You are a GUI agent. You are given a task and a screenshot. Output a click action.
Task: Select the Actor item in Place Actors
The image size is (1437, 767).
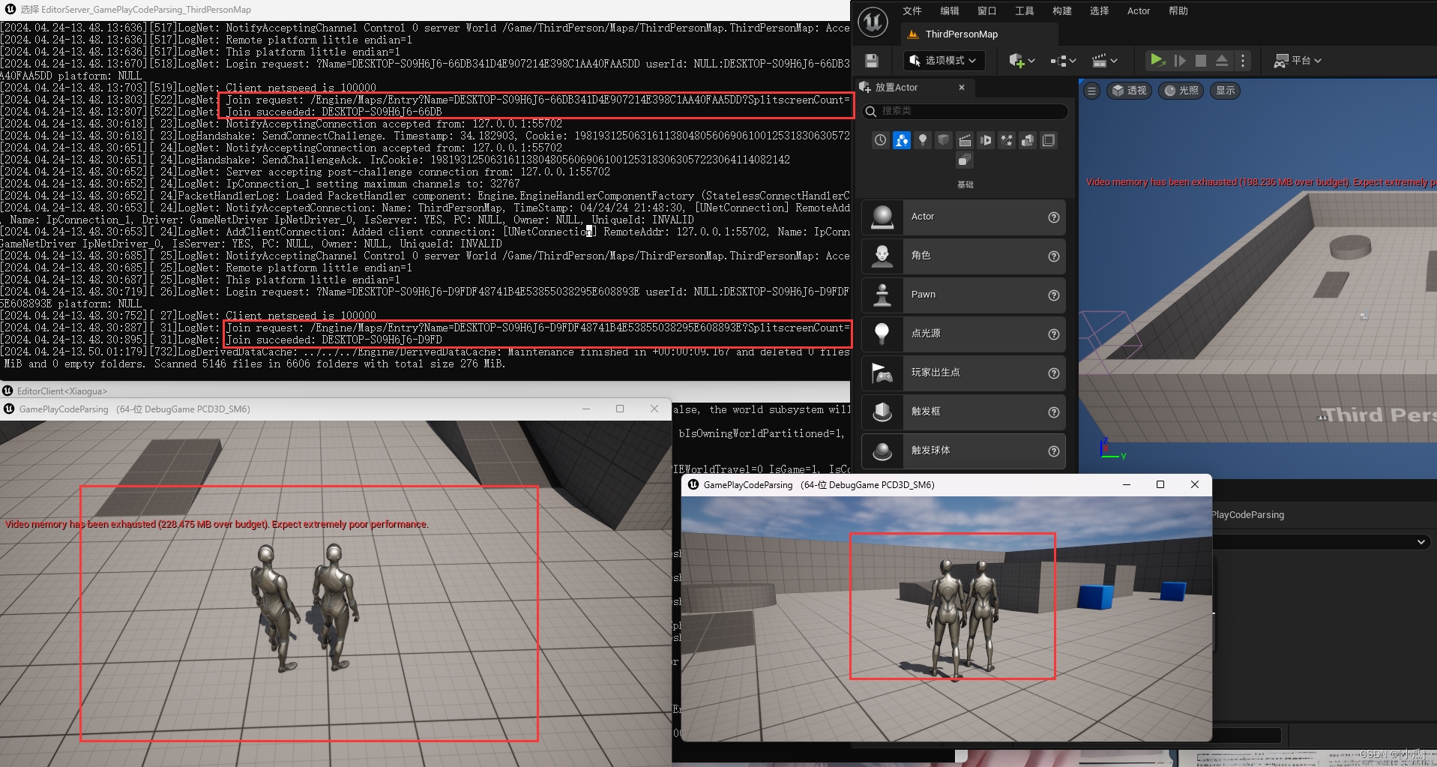(964, 217)
